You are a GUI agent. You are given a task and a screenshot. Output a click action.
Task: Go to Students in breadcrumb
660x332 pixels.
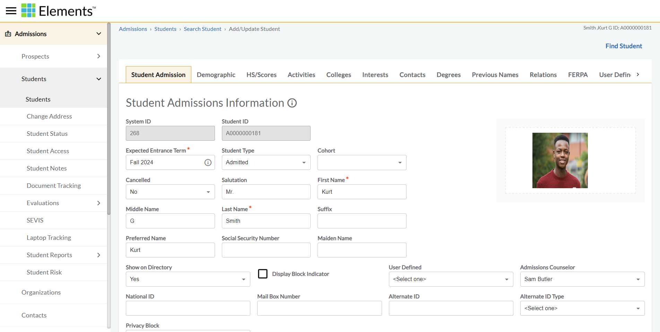[165, 29]
